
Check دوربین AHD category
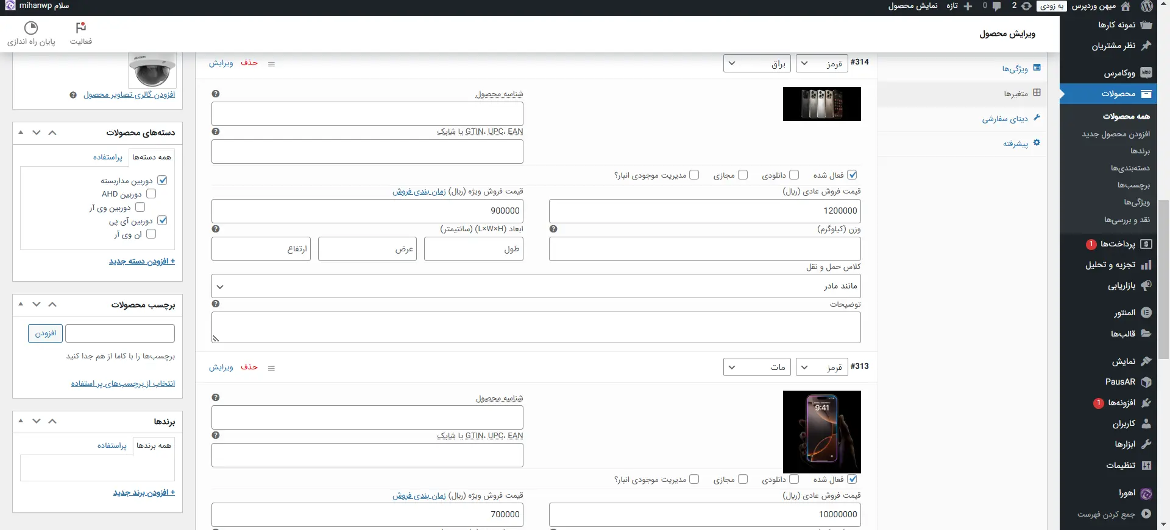point(151,194)
